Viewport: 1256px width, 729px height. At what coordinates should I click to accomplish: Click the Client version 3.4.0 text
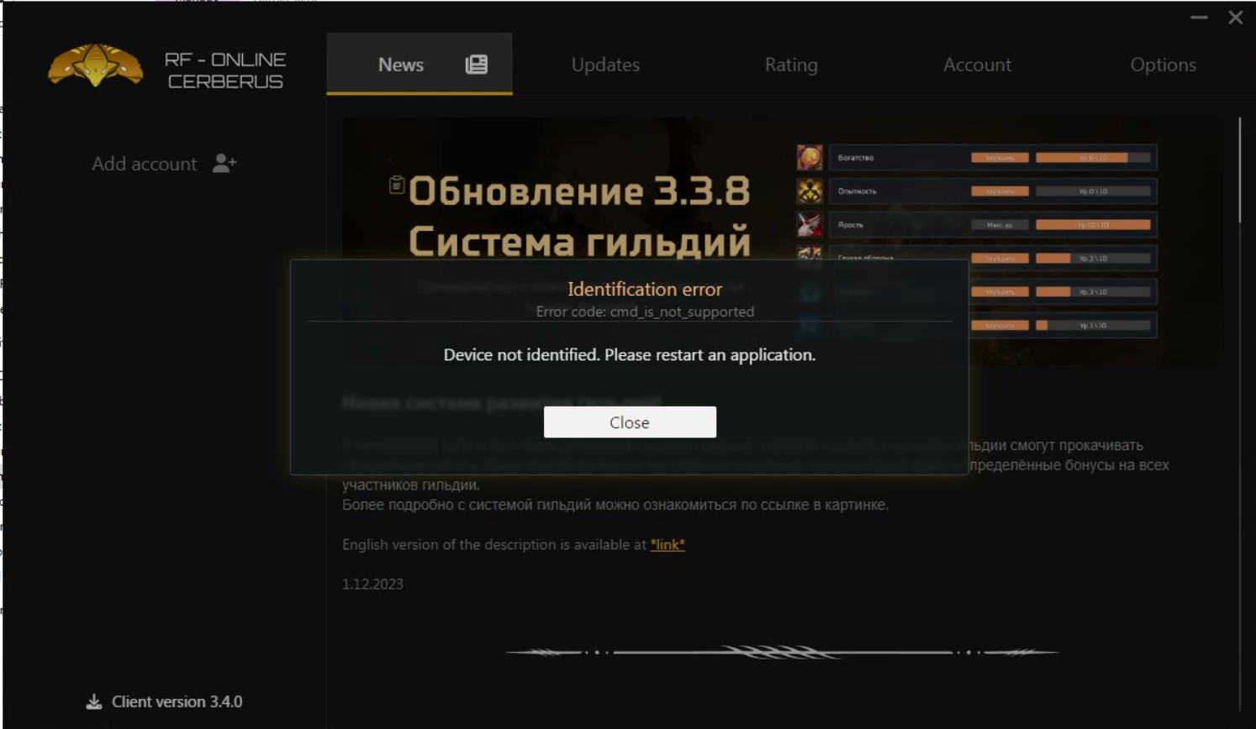(x=177, y=701)
